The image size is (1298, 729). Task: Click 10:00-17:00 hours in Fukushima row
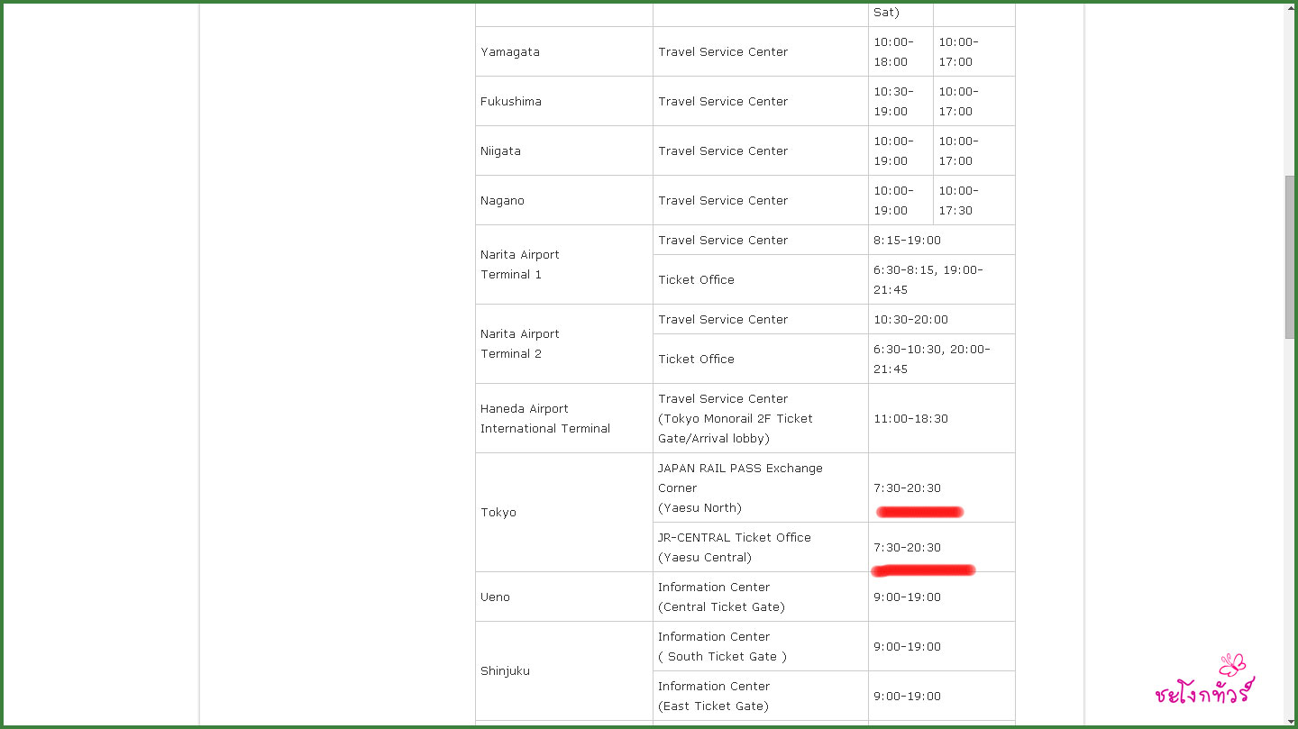click(x=974, y=101)
